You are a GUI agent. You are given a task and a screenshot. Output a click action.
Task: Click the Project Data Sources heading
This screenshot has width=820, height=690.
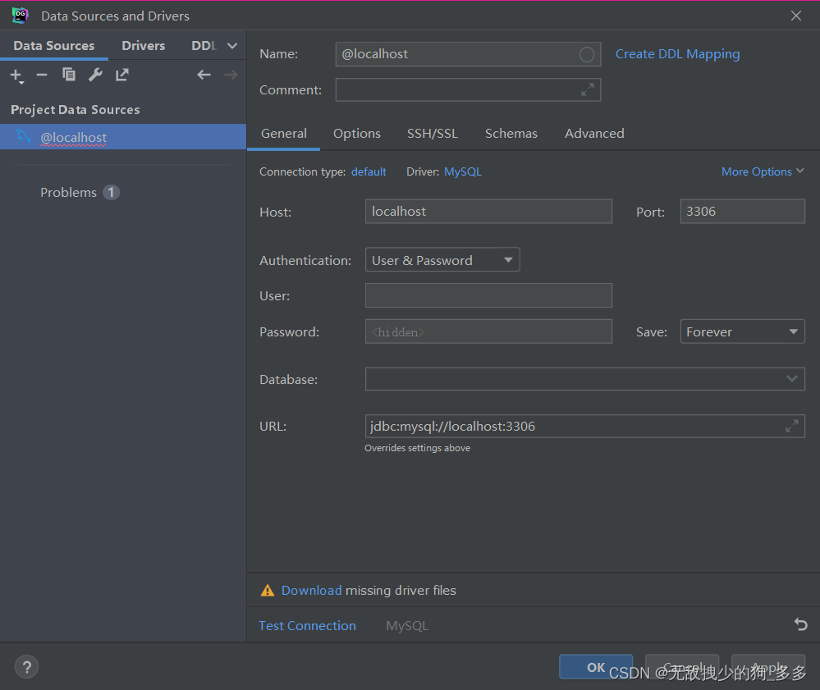[x=76, y=110]
